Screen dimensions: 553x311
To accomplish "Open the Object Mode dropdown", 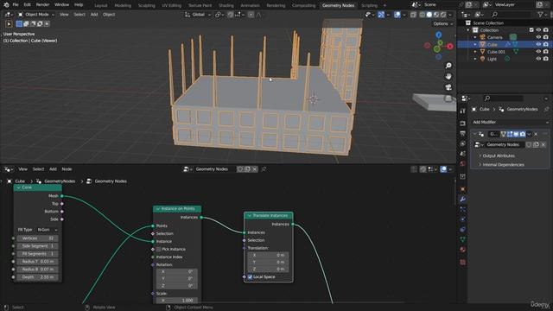I will click(x=36, y=15).
